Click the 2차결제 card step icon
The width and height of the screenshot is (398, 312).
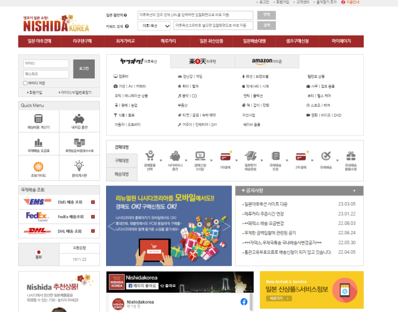[x=301, y=156]
